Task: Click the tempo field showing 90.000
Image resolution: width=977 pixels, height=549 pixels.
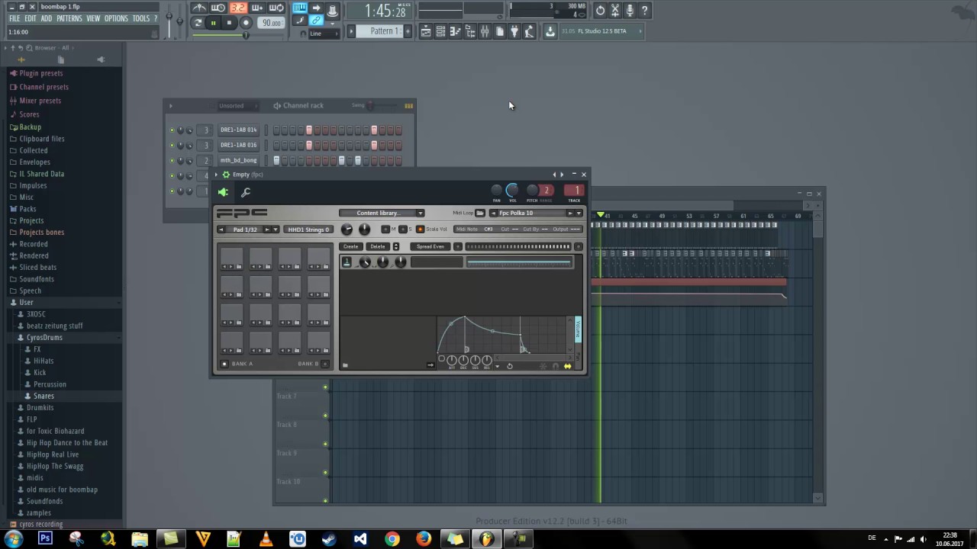Action: 272,23
